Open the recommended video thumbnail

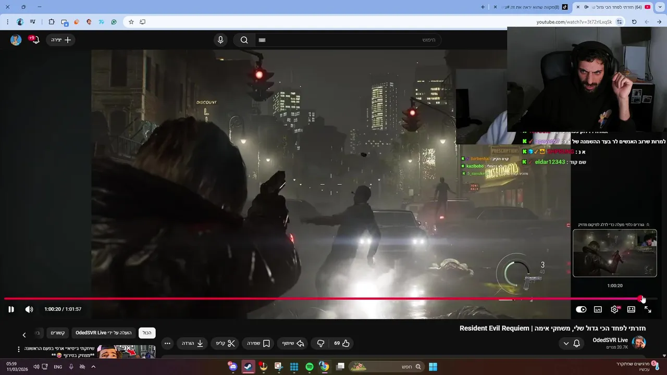[x=127, y=352]
